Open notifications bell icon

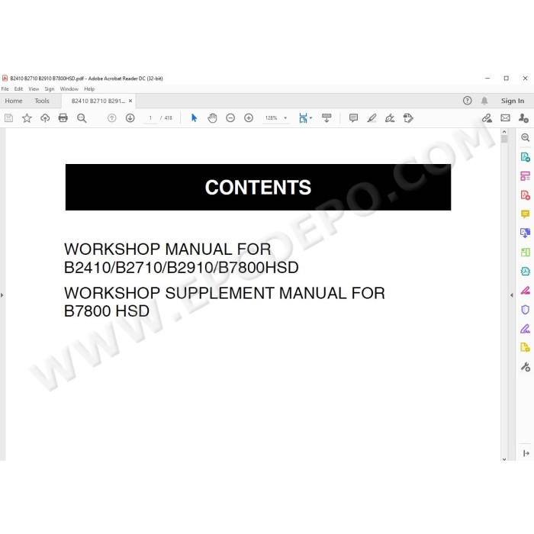click(x=484, y=101)
